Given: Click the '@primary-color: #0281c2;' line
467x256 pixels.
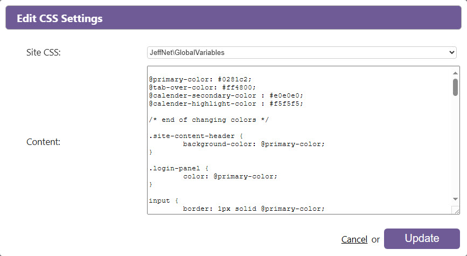Looking at the screenshot, I should 200,80.
